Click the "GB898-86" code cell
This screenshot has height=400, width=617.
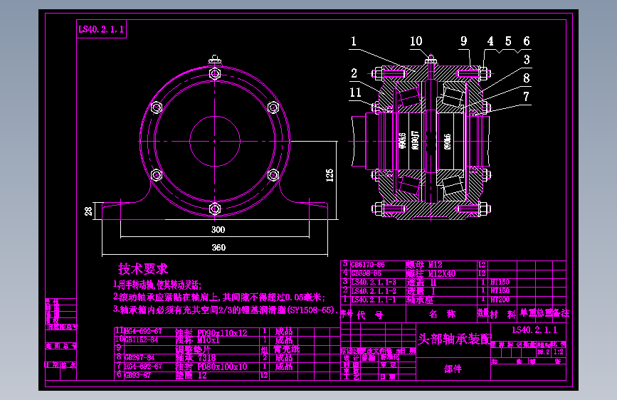point(366,273)
